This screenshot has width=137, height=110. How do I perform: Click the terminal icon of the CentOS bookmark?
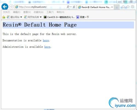pyautogui.click(x=45, y=17)
